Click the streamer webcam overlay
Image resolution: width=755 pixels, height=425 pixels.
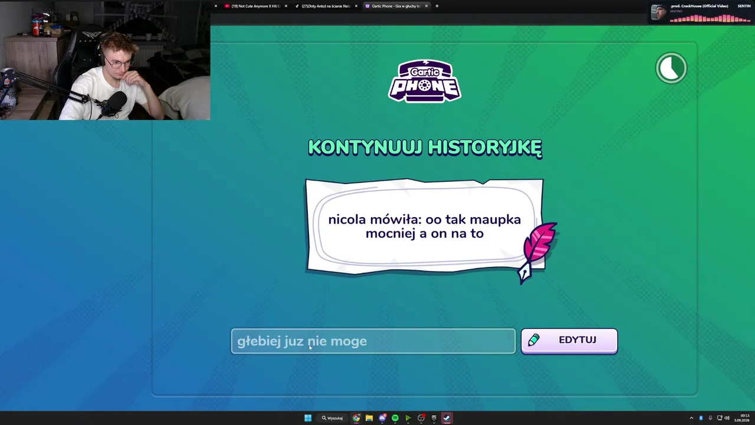click(105, 60)
